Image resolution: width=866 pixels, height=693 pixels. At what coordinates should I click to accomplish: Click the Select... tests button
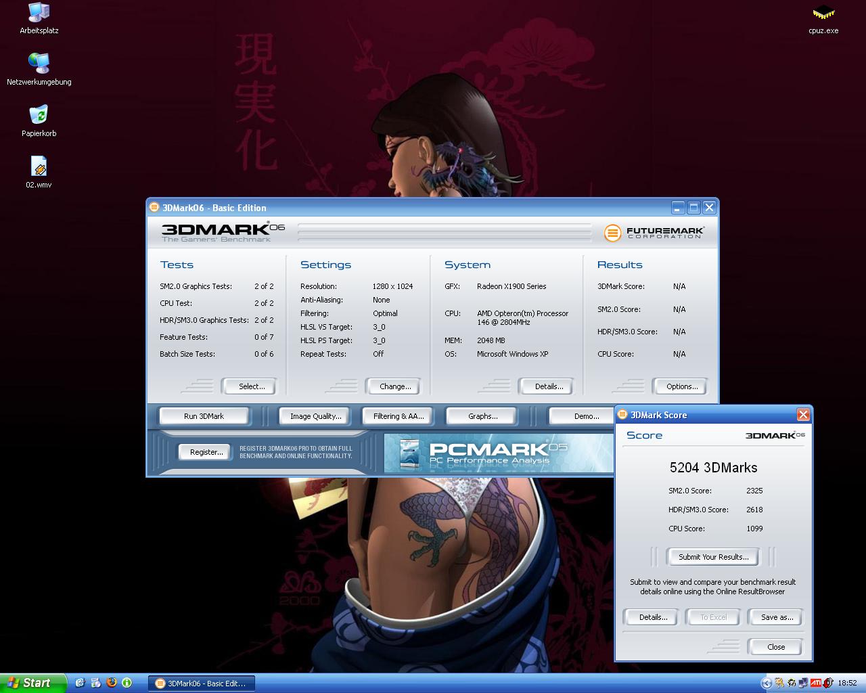pyautogui.click(x=249, y=386)
